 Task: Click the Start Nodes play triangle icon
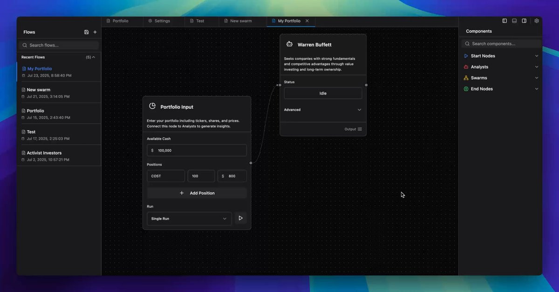click(466, 56)
